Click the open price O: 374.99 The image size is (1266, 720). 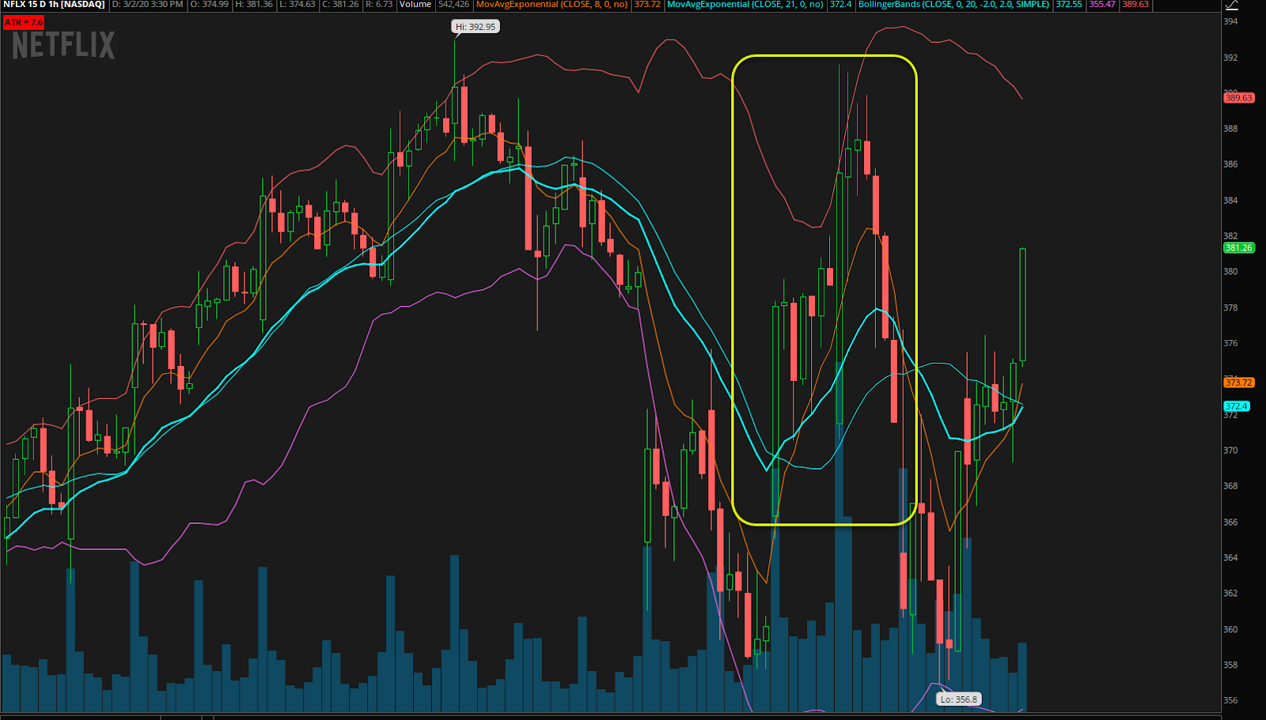(x=209, y=5)
